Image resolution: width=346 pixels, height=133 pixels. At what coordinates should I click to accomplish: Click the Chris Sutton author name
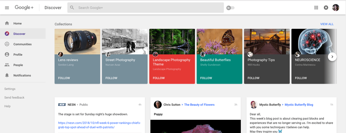(x=172, y=105)
